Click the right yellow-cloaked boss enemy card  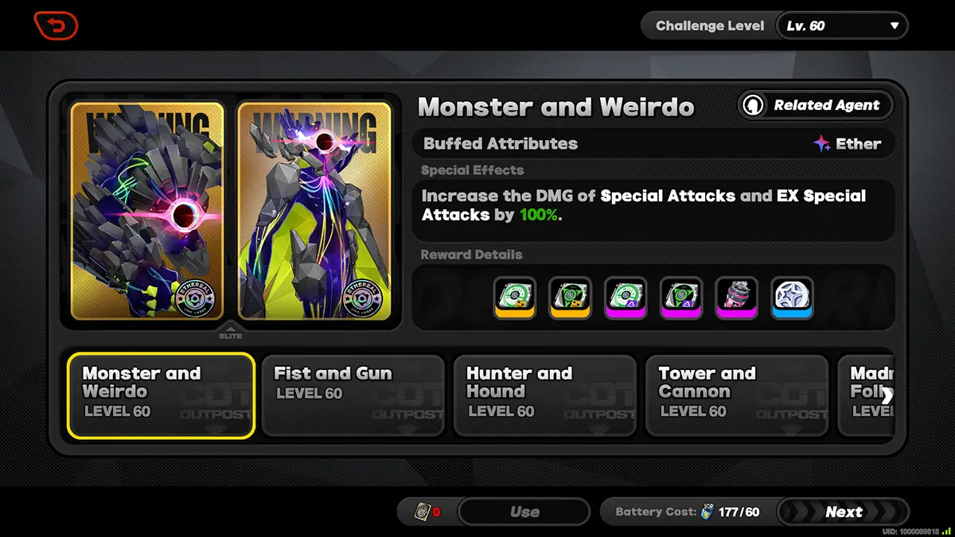coord(314,211)
